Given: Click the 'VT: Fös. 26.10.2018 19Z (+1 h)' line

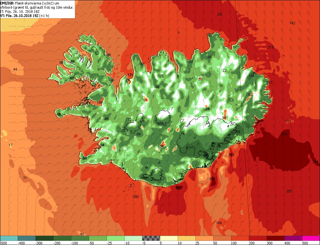Looking at the screenshot, I should click(x=25, y=15).
